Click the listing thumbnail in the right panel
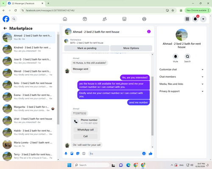 click(x=181, y=35)
